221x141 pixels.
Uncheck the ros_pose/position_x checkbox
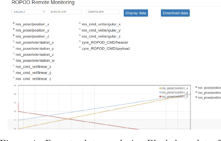pyautogui.click(x=14, y=24)
